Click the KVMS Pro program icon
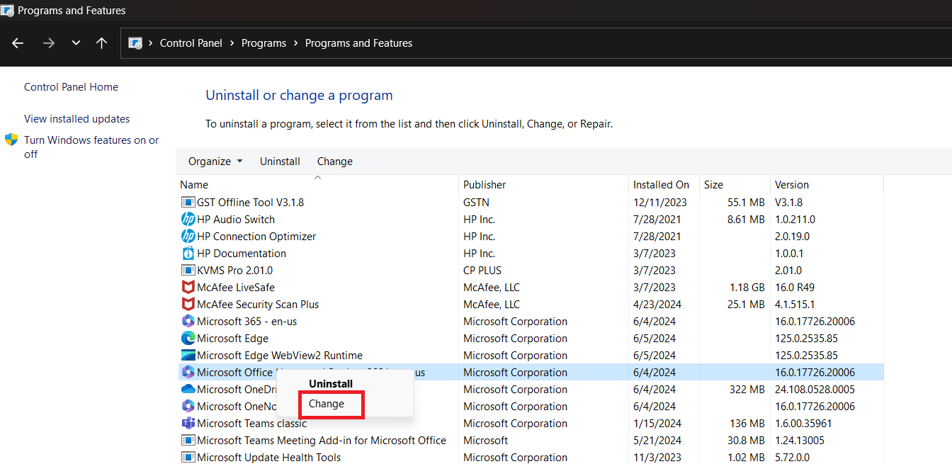952x464 pixels. (188, 271)
